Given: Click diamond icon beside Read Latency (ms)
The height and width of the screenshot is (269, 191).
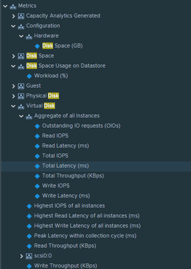Looking at the screenshot, I should tap(37, 146).
